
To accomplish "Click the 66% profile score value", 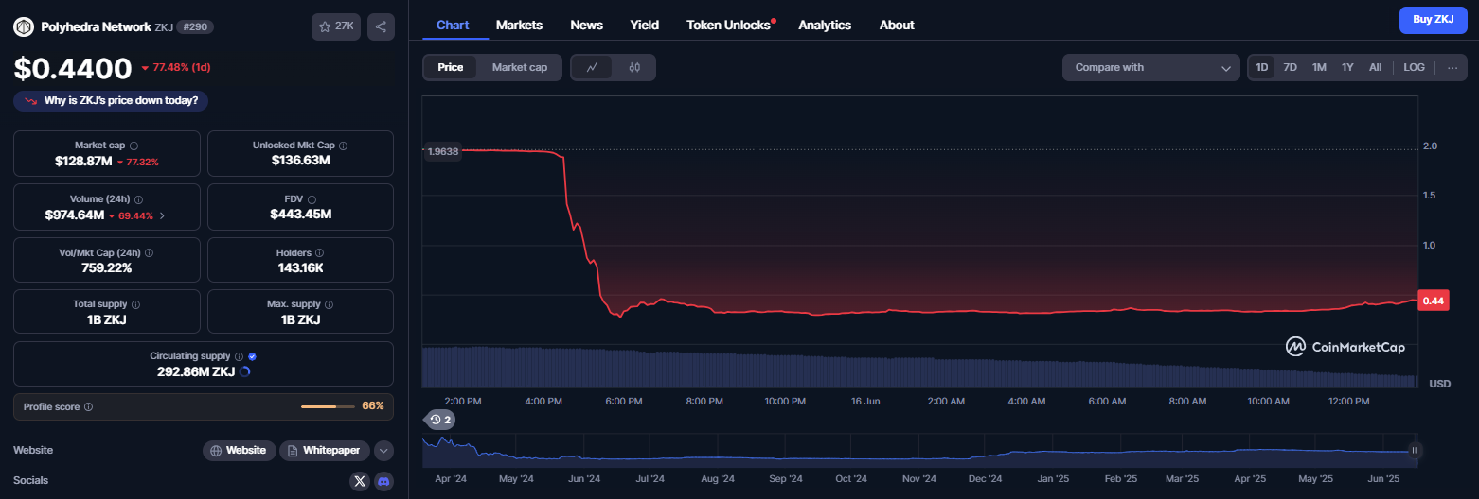I will [373, 406].
